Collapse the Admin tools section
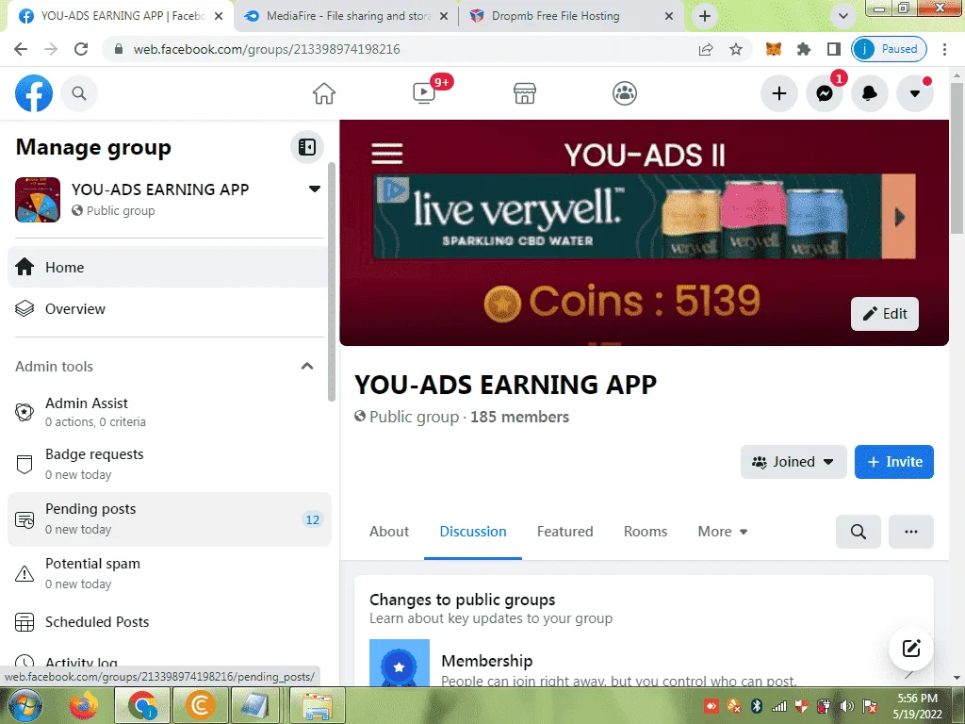Viewport: 965px width, 724px height. [307, 367]
